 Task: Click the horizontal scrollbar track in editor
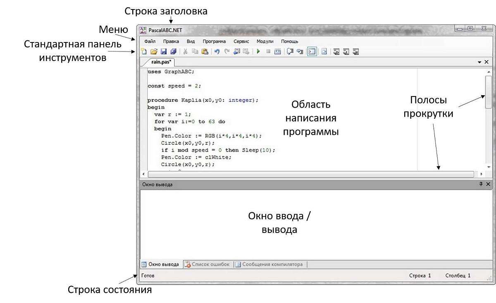pyautogui.click(x=310, y=174)
